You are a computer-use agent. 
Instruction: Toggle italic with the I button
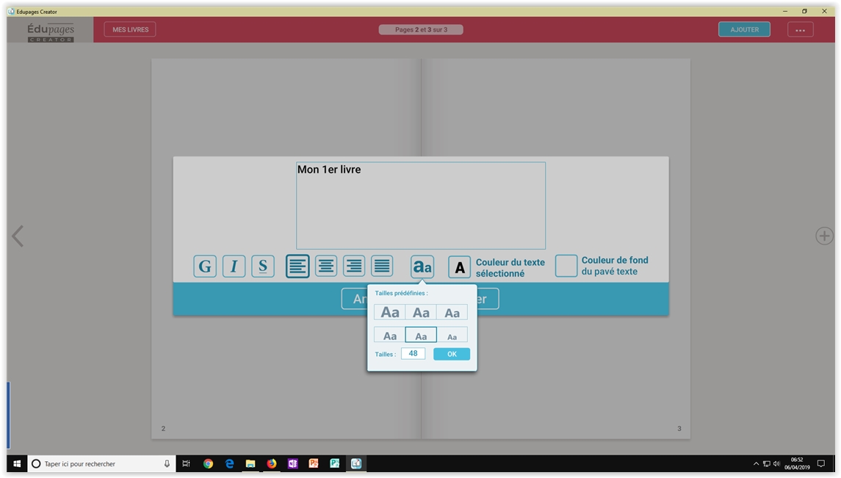click(234, 266)
